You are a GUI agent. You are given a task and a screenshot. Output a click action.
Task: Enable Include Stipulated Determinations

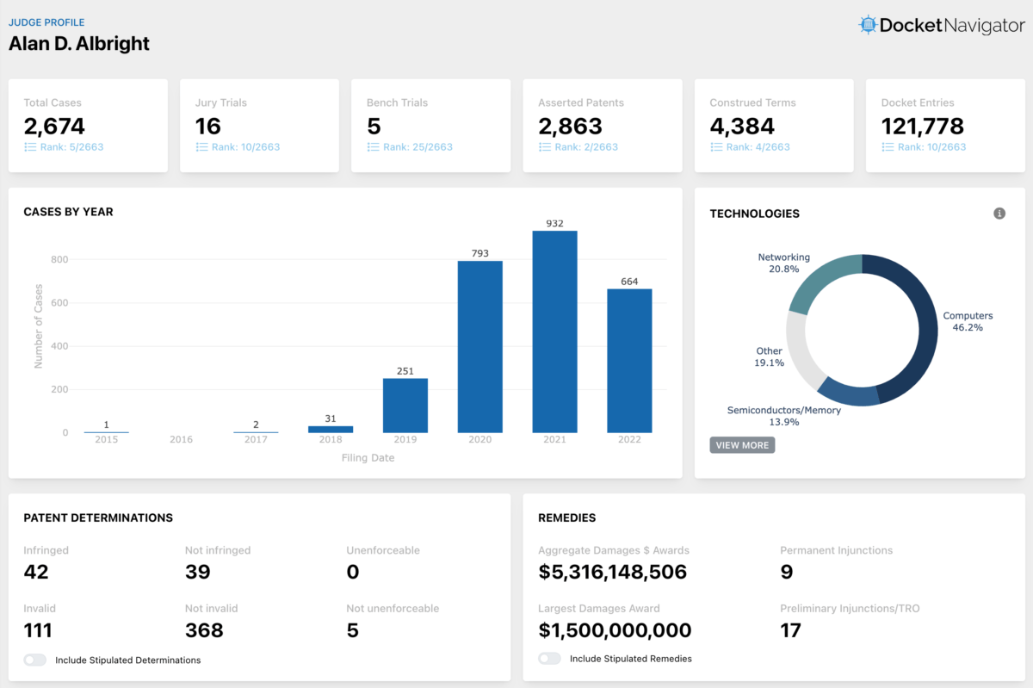point(34,660)
